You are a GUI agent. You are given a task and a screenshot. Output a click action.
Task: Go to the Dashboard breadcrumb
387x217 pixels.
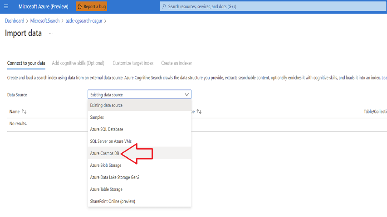[15, 21]
